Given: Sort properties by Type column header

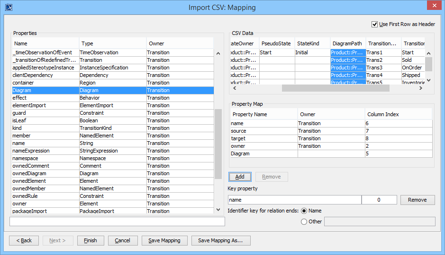Looking at the screenshot, I should 112,43.
